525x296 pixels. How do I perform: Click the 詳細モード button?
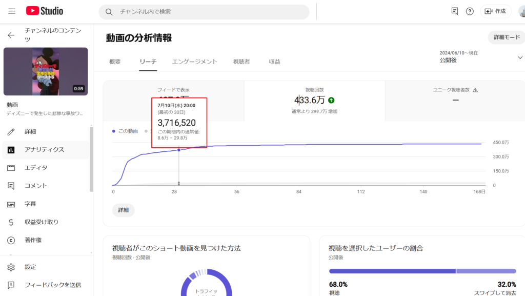[x=506, y=37]
